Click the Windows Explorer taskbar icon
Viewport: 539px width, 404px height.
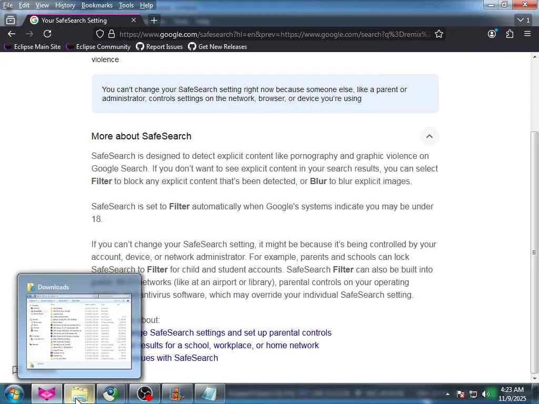(79, 393)
